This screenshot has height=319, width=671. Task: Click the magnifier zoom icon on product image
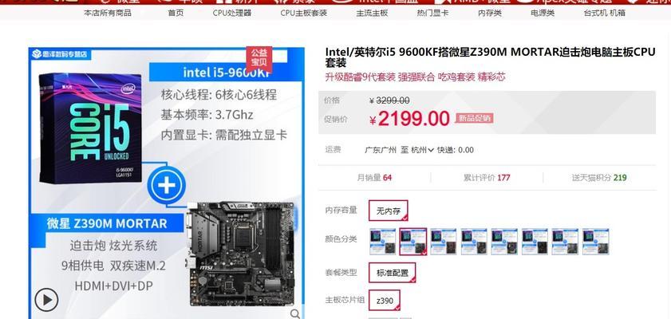pyautogui.click(x=295, y=314)
